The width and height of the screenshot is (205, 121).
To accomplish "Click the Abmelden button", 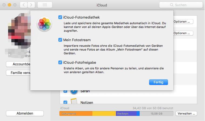I will click(x=25, y=113).
